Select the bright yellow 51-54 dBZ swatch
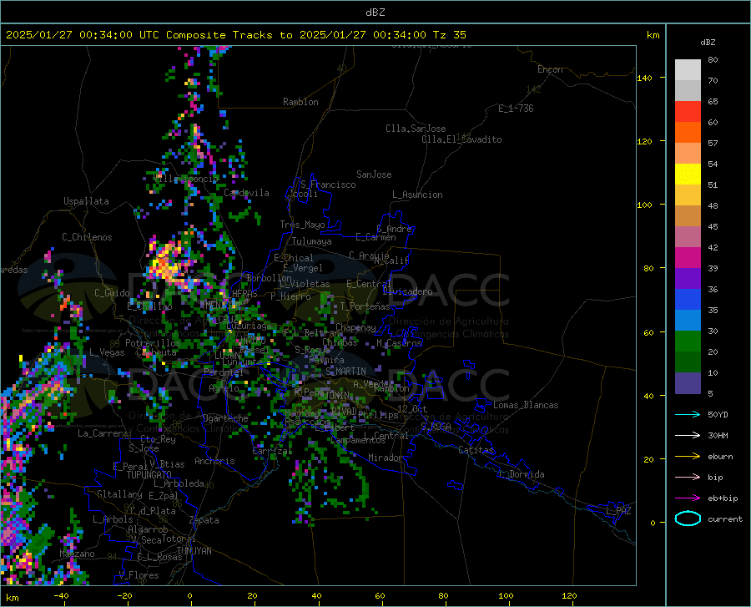The width and height of the screenshot is (751, 607). pyautogui.click(x=688, y=174)
